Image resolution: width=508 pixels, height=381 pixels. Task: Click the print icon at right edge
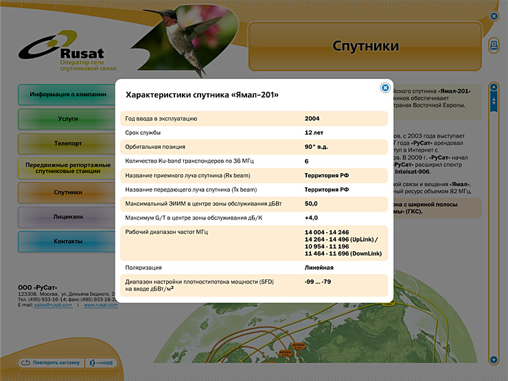[x=493, y=45]
